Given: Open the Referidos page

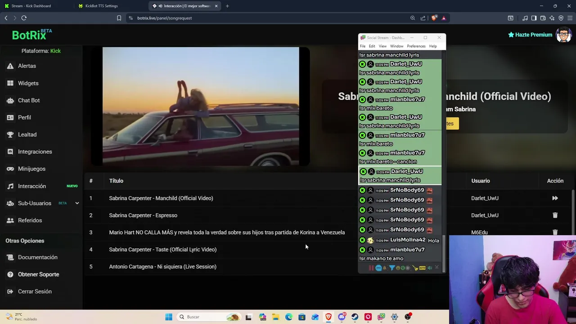Looking at the screenshot, I should (x=30, y=220).
